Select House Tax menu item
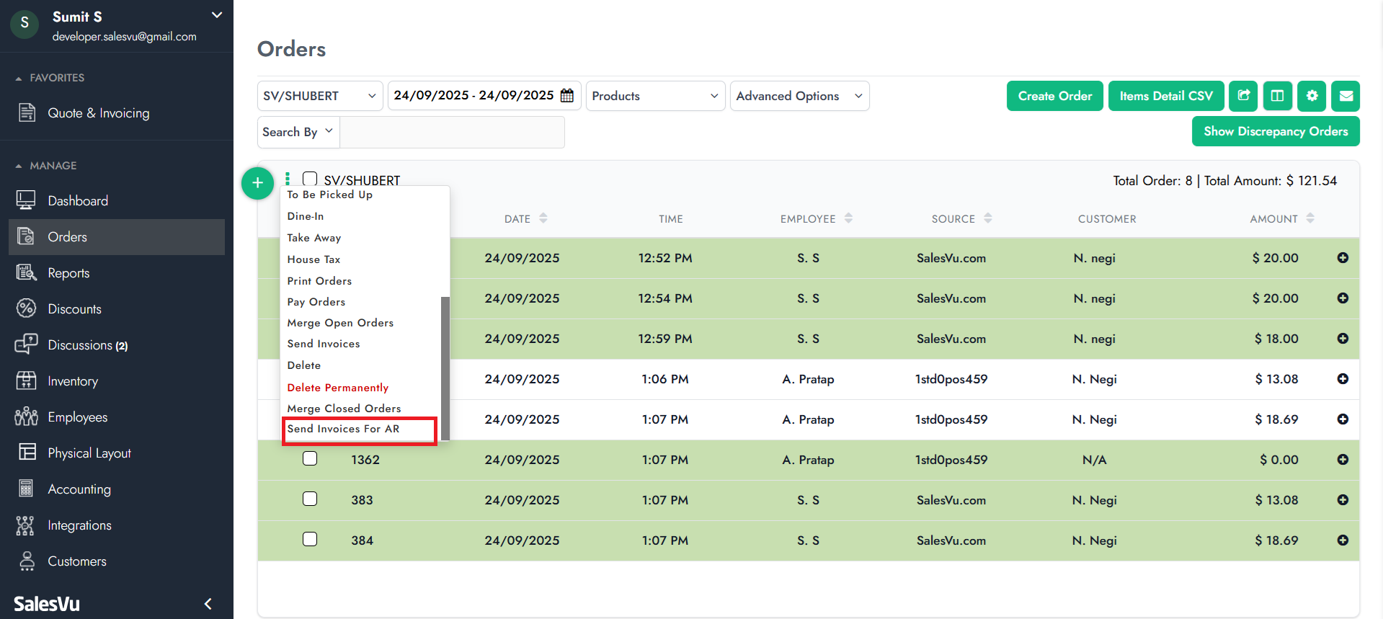 tap(313, 259)
